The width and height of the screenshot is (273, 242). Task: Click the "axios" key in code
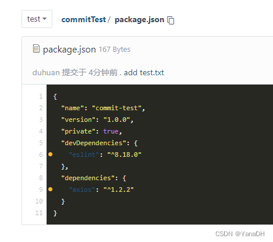pyautogui.click(x=82, y=190)
